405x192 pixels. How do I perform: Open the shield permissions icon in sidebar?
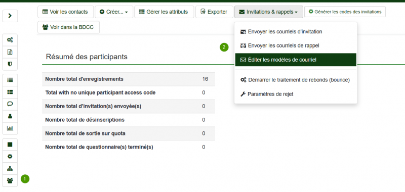(x=10, y=64)
